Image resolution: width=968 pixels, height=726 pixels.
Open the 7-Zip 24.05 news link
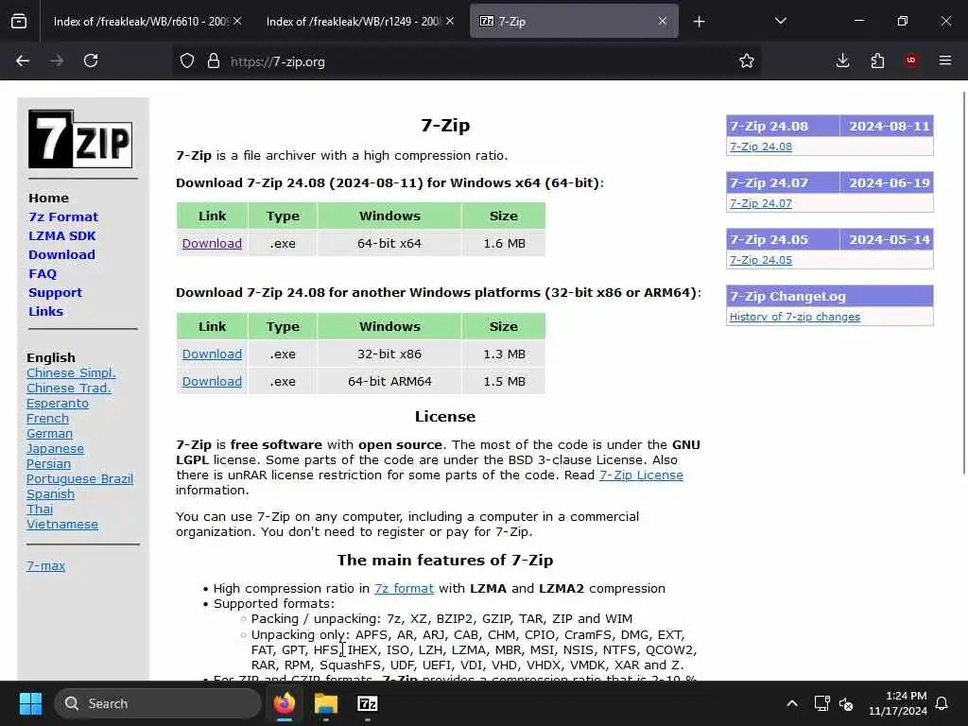tap(761, 260)
